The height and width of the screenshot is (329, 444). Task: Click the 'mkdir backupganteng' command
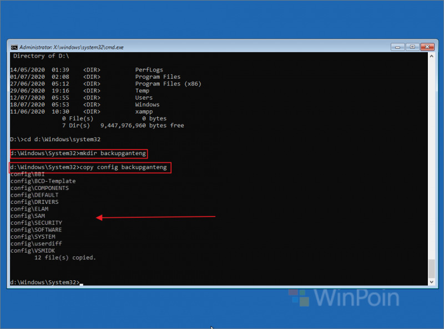113,153
